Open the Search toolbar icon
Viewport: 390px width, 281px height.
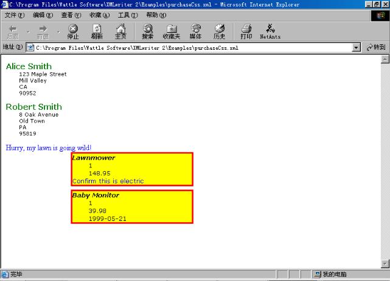(148, 31)
